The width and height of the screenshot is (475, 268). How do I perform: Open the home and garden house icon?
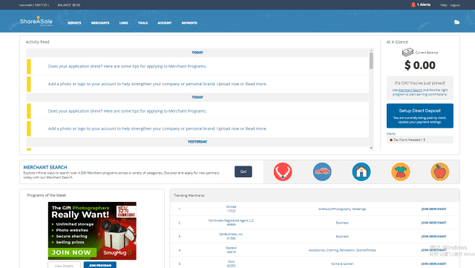click(x=361, y=171)
